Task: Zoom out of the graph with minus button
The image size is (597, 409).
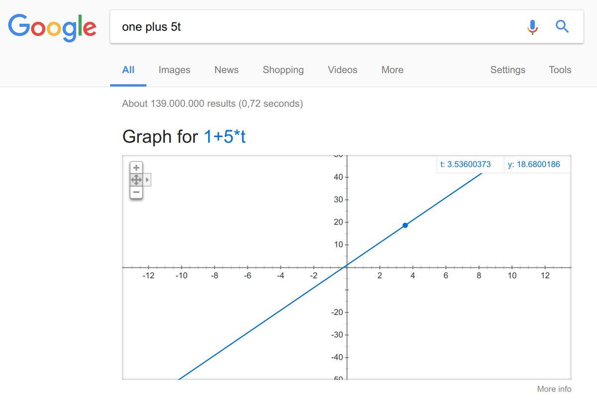Action: (x=136, y=192)
